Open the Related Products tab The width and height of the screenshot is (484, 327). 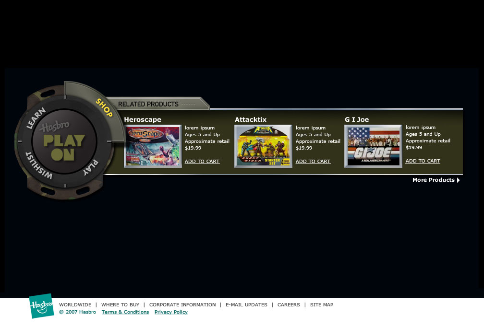[148, 104]
